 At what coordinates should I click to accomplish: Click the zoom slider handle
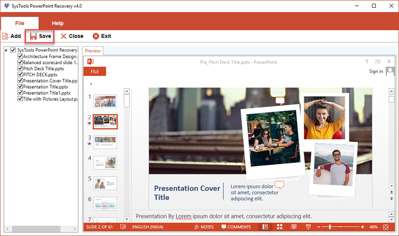330,227
